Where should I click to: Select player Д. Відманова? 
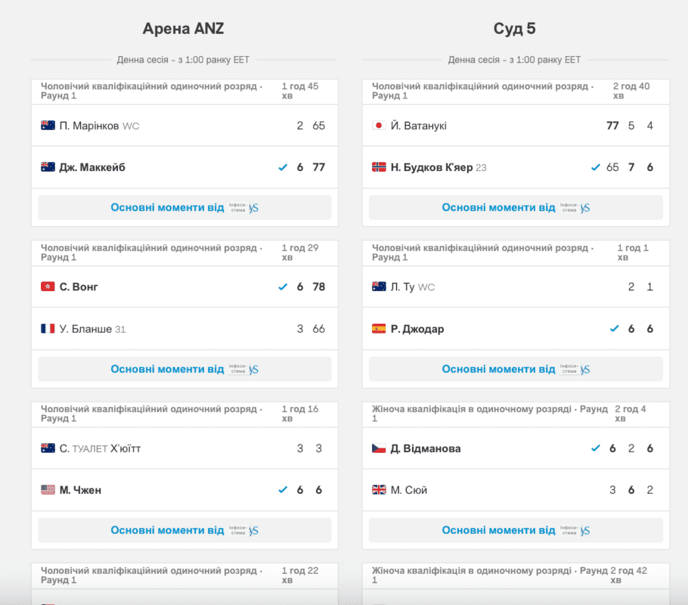point(426,448)
